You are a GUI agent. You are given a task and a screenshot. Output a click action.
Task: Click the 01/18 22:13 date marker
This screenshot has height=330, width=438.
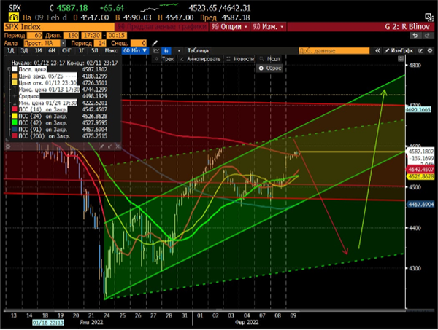(x=48, y=323)
